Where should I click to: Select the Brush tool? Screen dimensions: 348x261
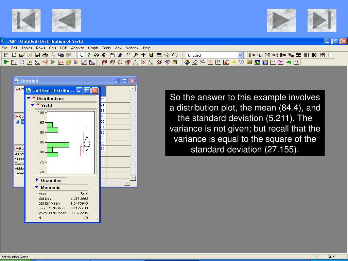click(x=120, y=55)
